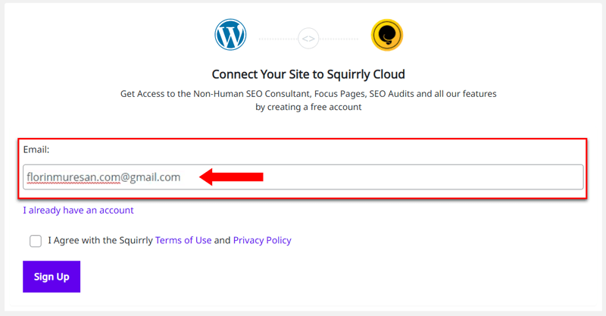Click the underlined florinmuresan.com text in field
606x316 pixels.
73,177
